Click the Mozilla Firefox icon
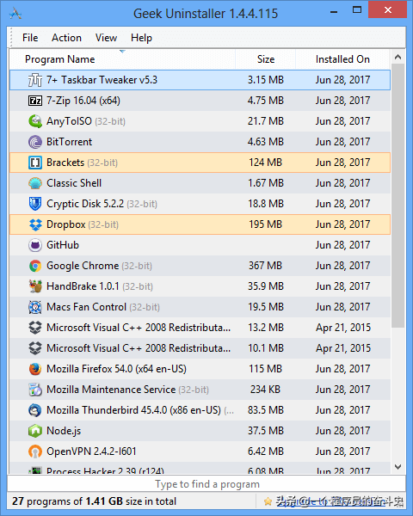413x516 pixels. point(35,369)
